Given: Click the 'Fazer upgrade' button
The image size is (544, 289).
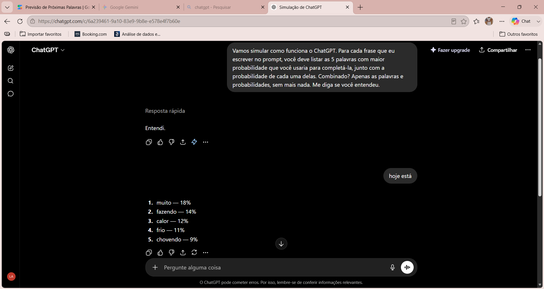Looking at the screenshot, I should [450, 50].
